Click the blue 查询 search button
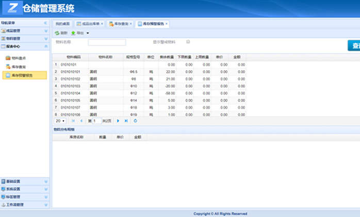This screenshot has width=360, height=217. (354, 45)
